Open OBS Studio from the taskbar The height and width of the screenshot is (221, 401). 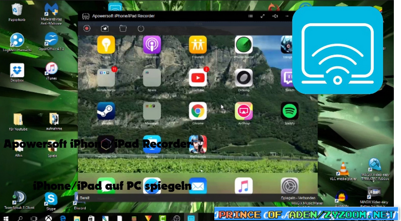(177, 218)
